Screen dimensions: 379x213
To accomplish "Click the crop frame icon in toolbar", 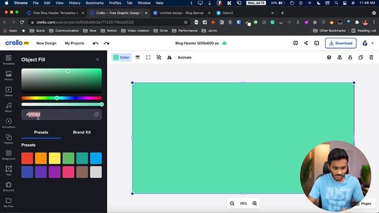I will [x=148, y=57].
